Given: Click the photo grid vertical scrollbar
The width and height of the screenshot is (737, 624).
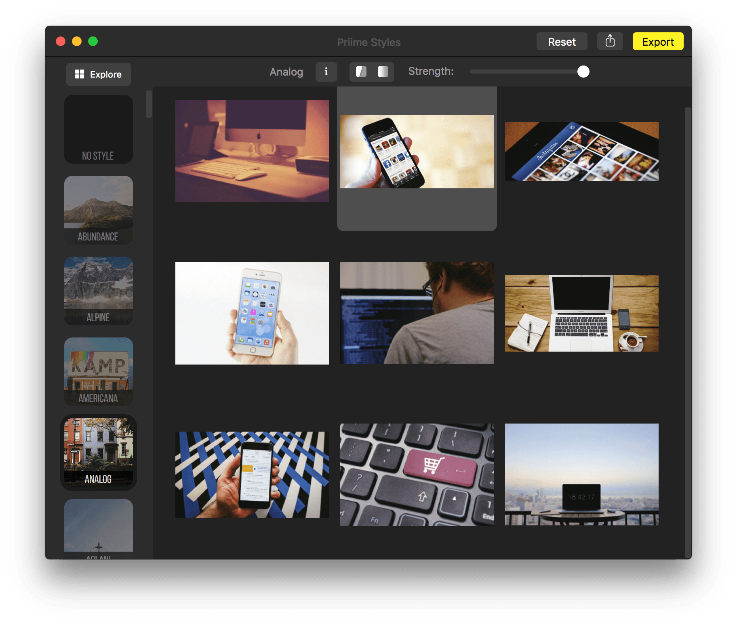Looking at the screenshot, I should [688, 333].
